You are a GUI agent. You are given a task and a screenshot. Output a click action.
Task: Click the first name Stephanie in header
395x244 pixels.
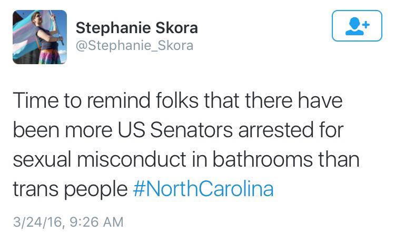tap(113, 28)
